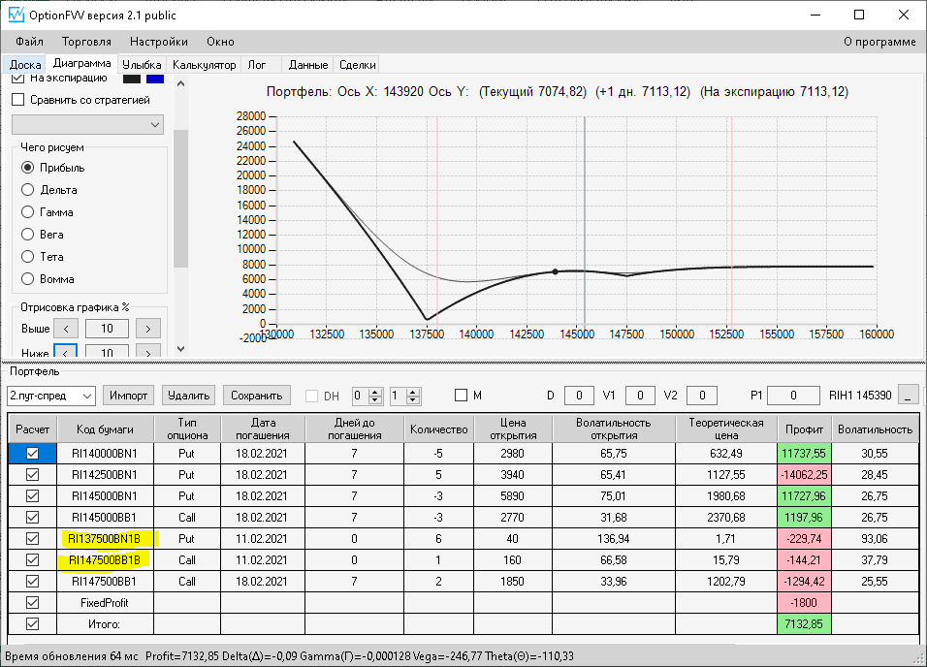Switch to the Доска tab

click(x=25, y=64)
